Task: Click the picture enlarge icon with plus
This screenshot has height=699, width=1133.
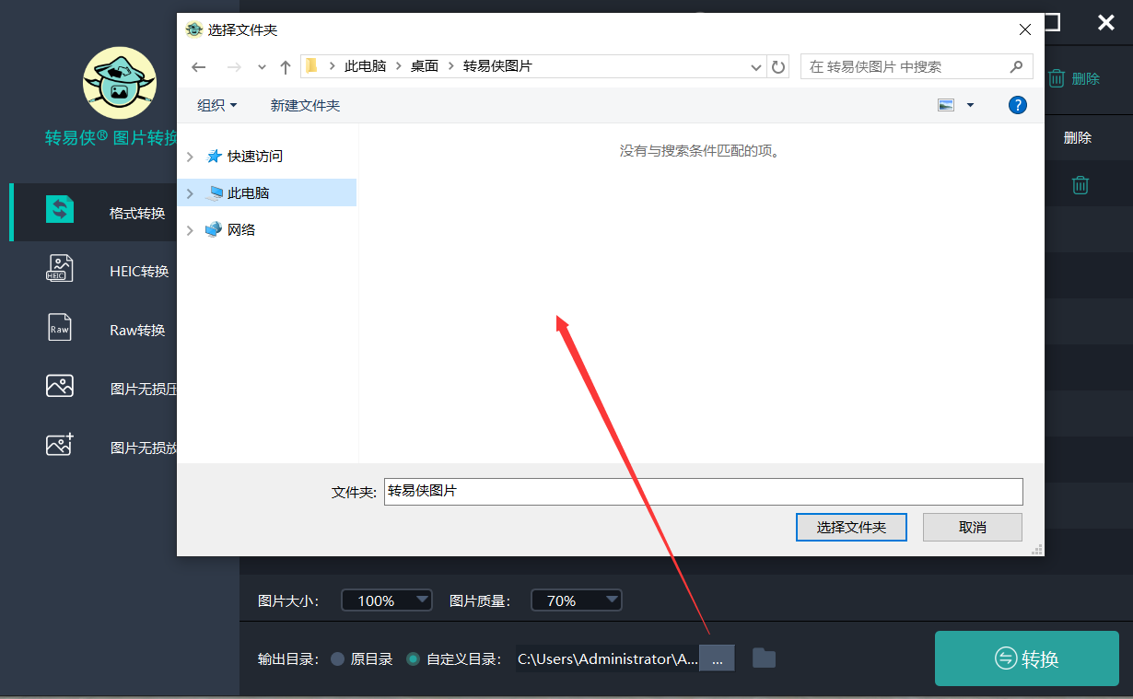Action: tap(60, 445)
